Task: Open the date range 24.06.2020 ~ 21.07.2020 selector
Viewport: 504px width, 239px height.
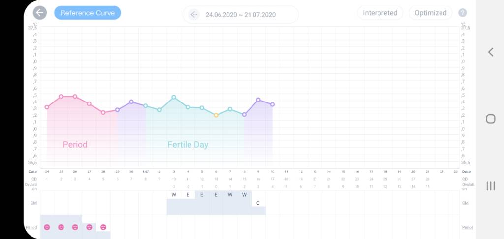Action: click(240, 15)
